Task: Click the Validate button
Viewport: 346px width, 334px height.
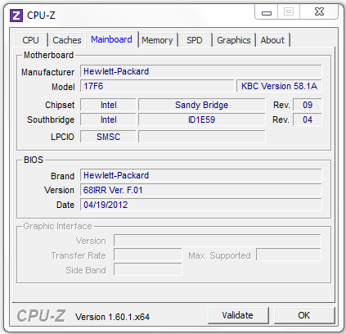Action: click(238, 315)
